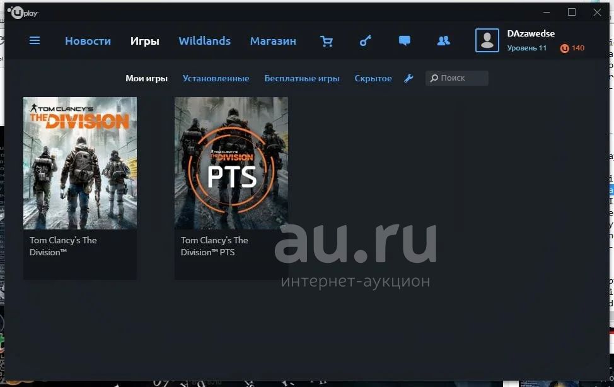Maximize the Uplay window

pos(572,12)
